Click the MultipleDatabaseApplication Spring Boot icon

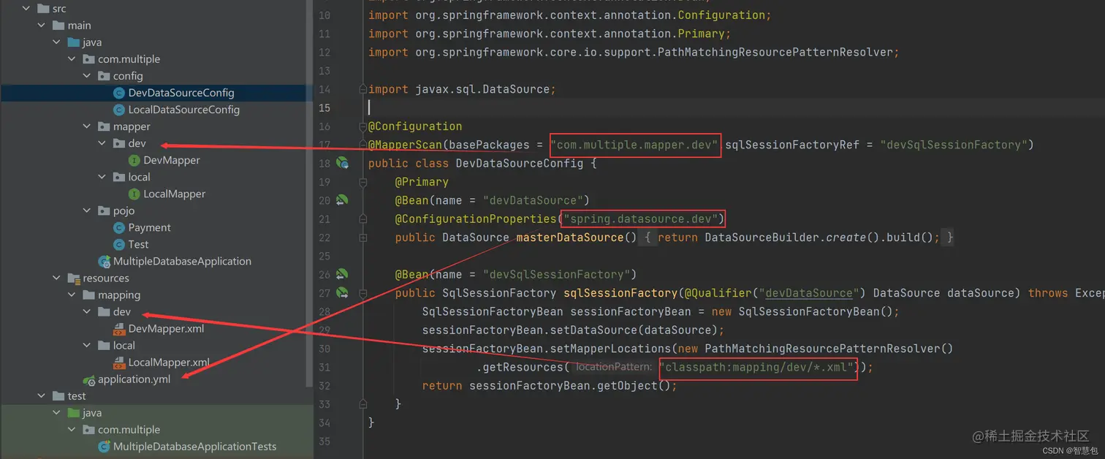(x=105, y=261)
